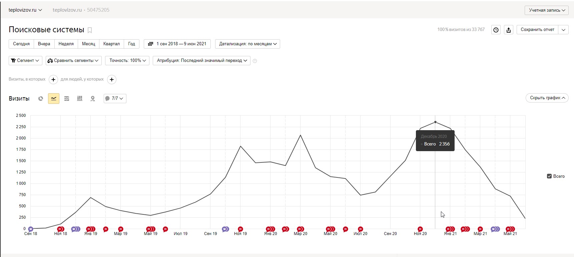Image resolution: width=574 pixels, height=257 pixels.
Task: Switch chart to pie view
Action: pos(41,99)
